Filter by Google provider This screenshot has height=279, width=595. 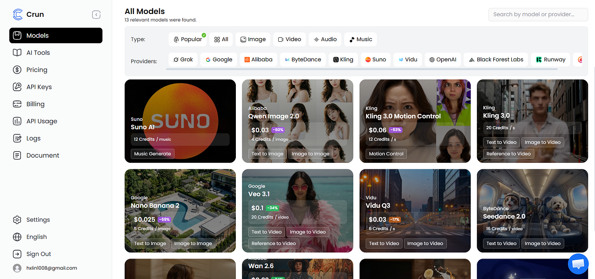point(219,60)
